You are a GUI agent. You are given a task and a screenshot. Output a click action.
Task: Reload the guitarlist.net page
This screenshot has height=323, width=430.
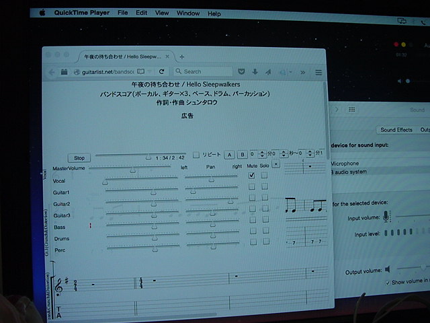pos(161,71)
